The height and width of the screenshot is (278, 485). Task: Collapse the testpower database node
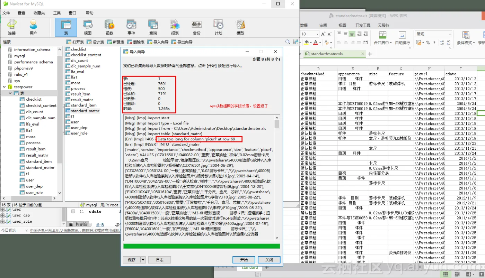(4, 87)
